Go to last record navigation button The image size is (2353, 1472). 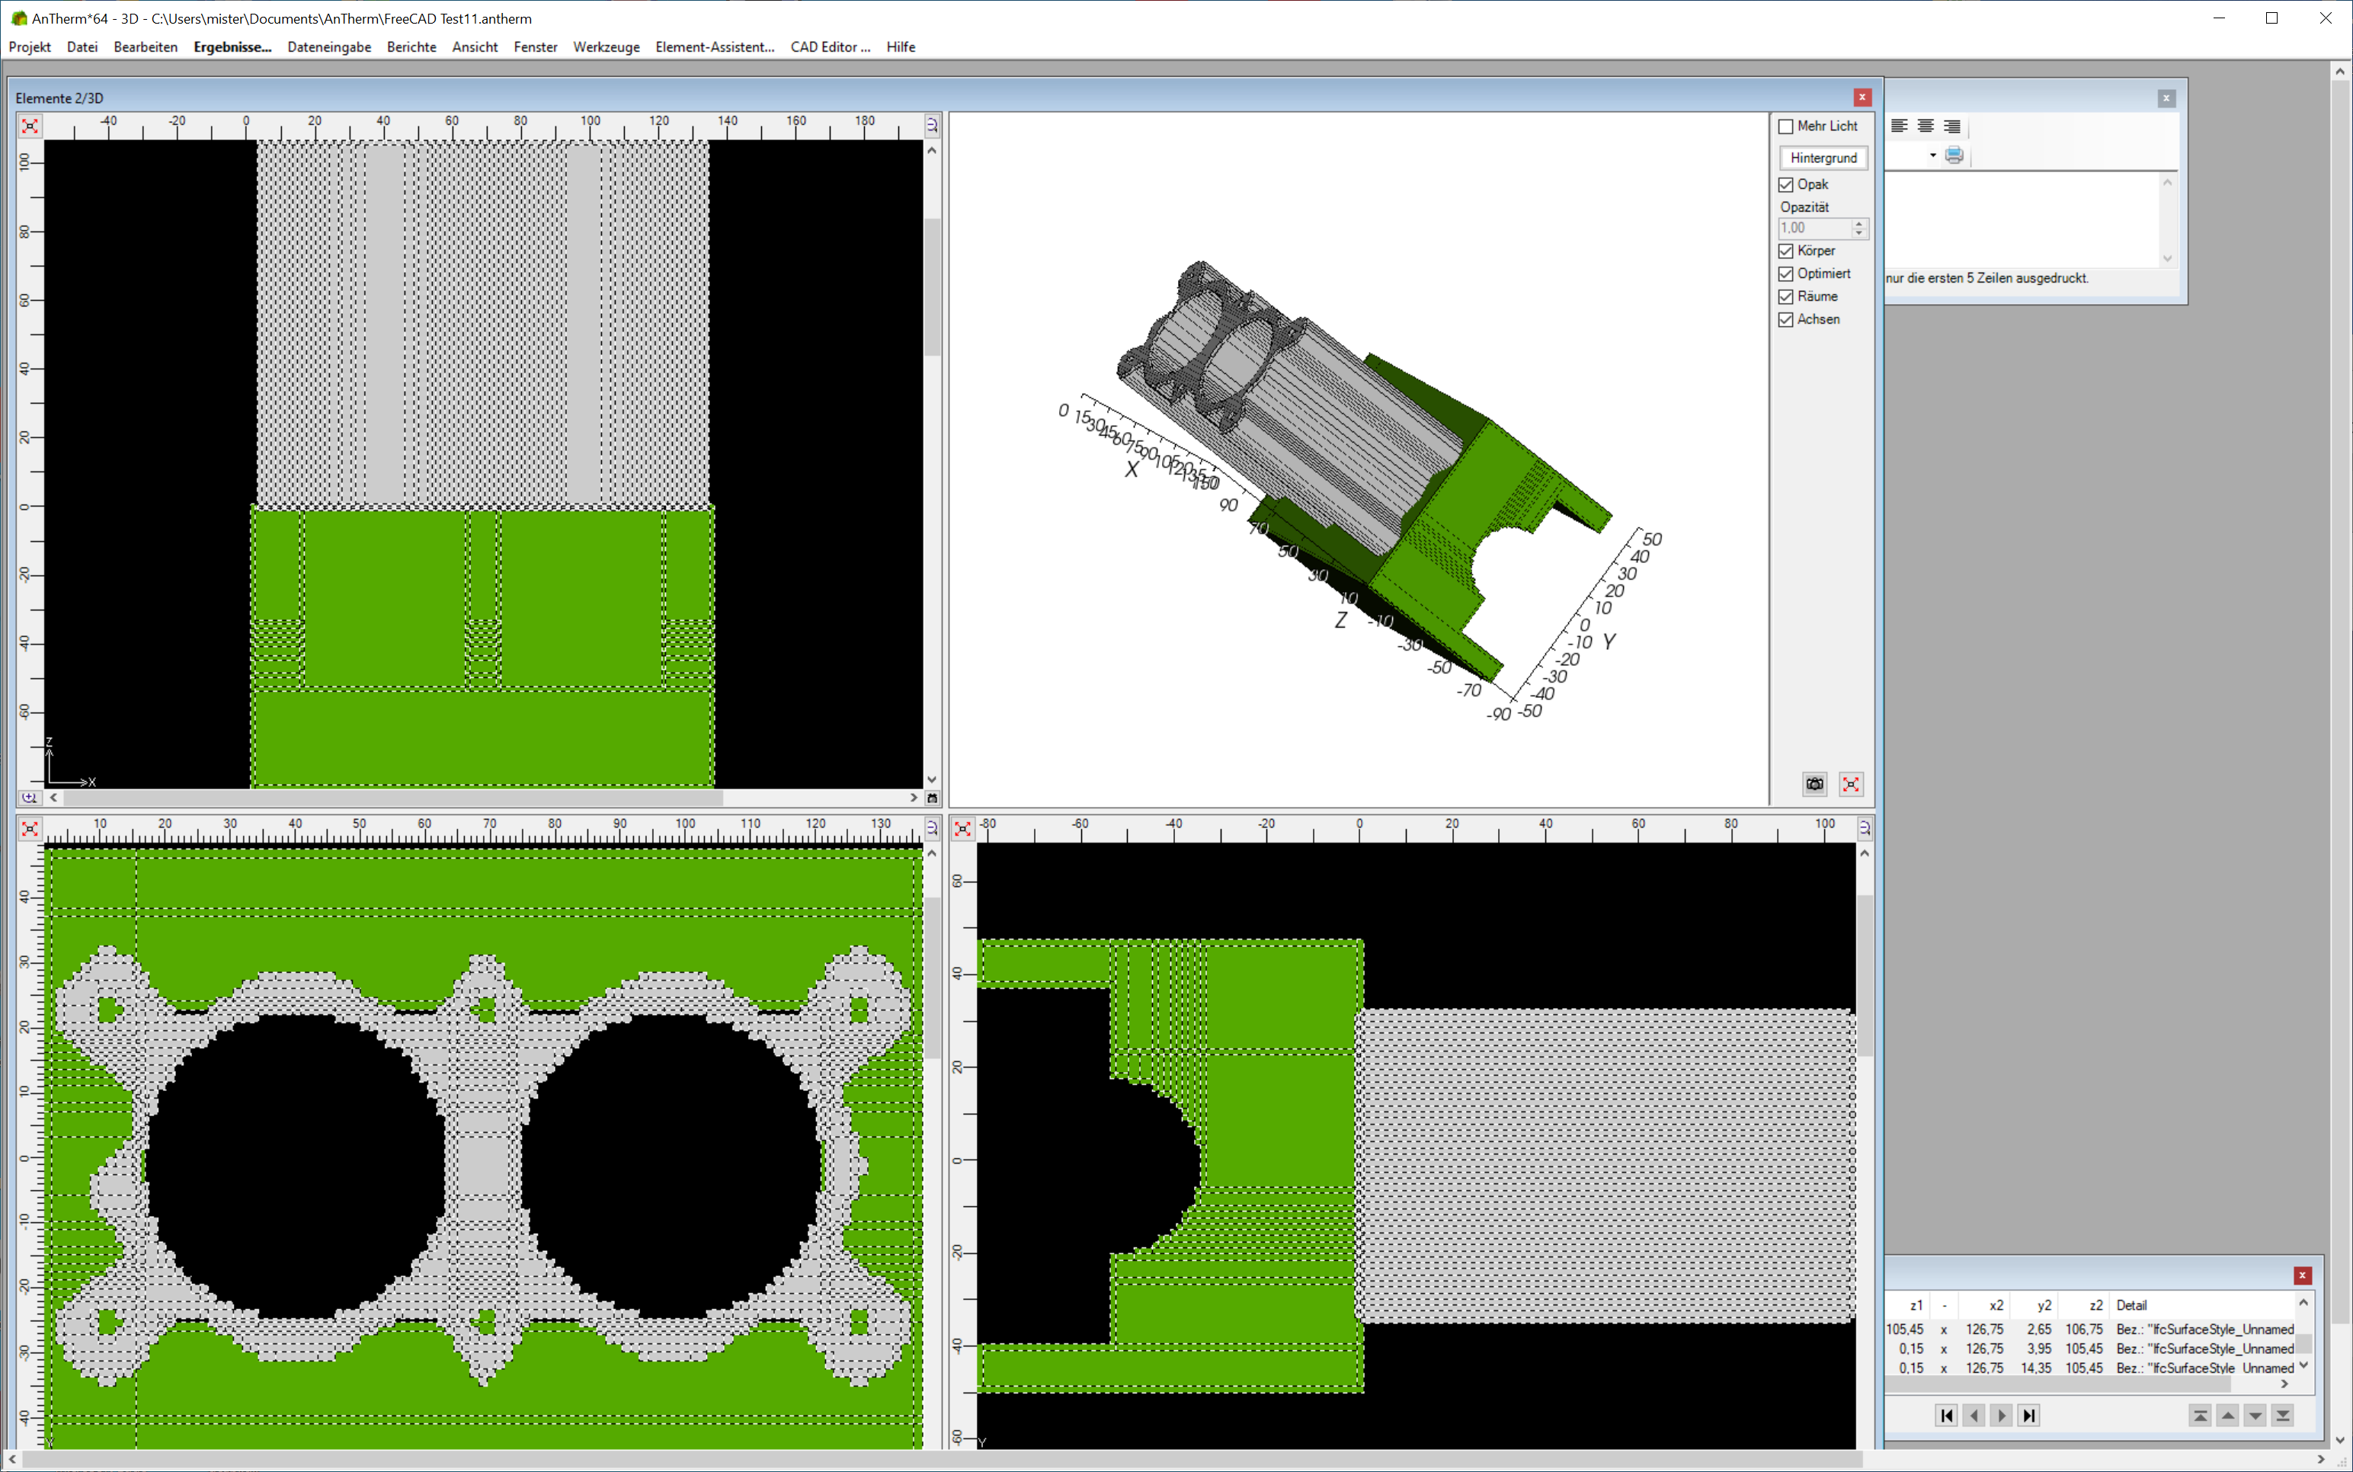(2029, 1416)
